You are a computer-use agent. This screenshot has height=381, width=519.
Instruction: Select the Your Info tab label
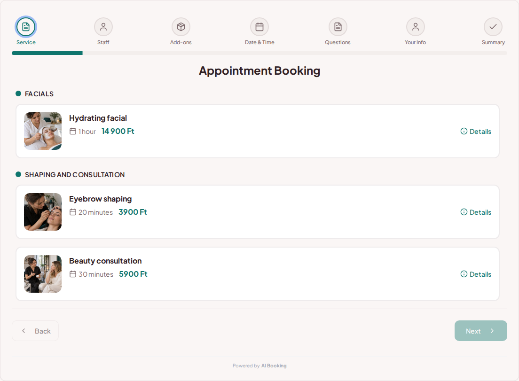[416, 42]
